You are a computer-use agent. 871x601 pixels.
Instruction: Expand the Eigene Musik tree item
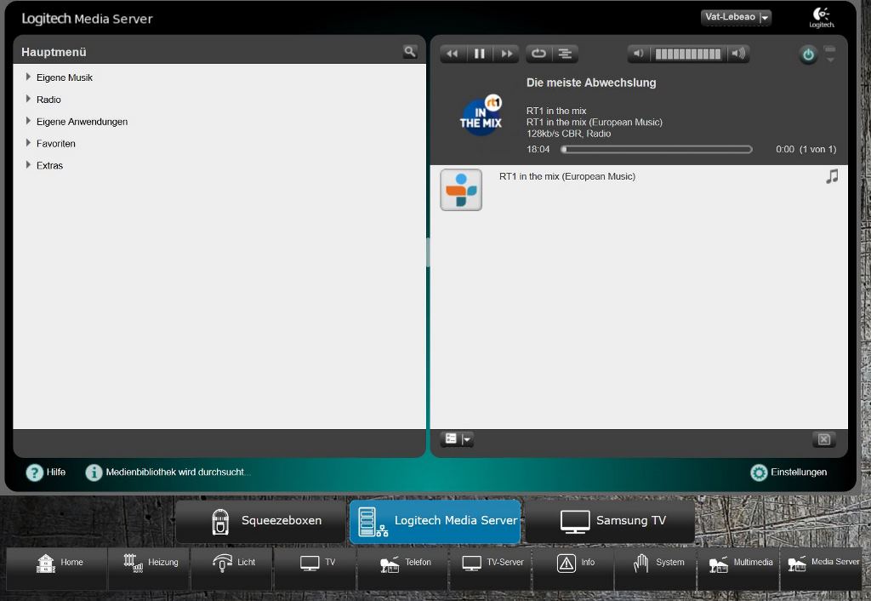click(29, 77)
